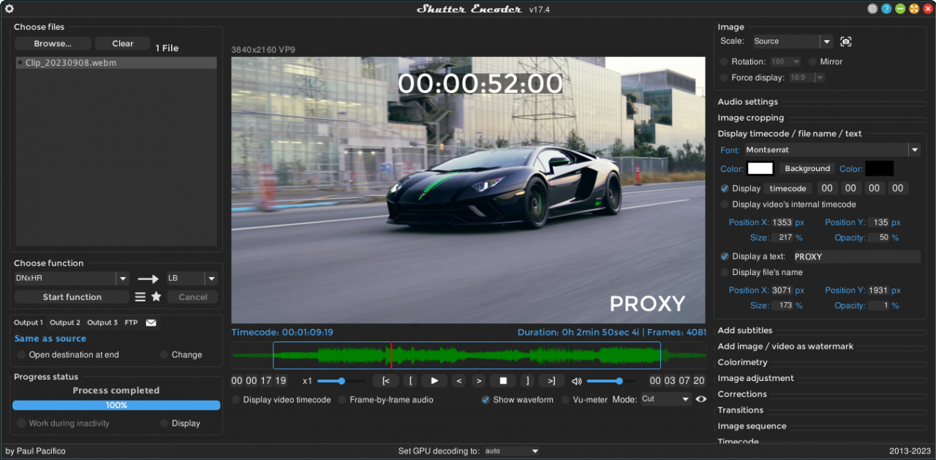The image size is (936, 460).
Task: Switch to the Output 2 tab
Action: [x=64, y=323]
